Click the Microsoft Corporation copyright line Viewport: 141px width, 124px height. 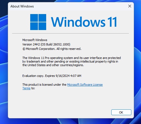click(x=52, y=49)
